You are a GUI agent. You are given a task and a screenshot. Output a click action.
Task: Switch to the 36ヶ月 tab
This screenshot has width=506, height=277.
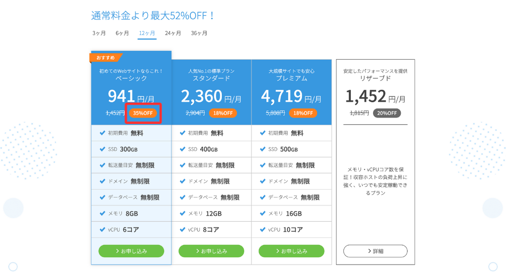point(199,33)
